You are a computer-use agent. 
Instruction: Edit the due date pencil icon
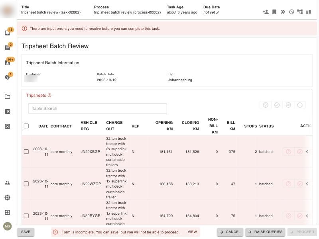pos(217,13)
